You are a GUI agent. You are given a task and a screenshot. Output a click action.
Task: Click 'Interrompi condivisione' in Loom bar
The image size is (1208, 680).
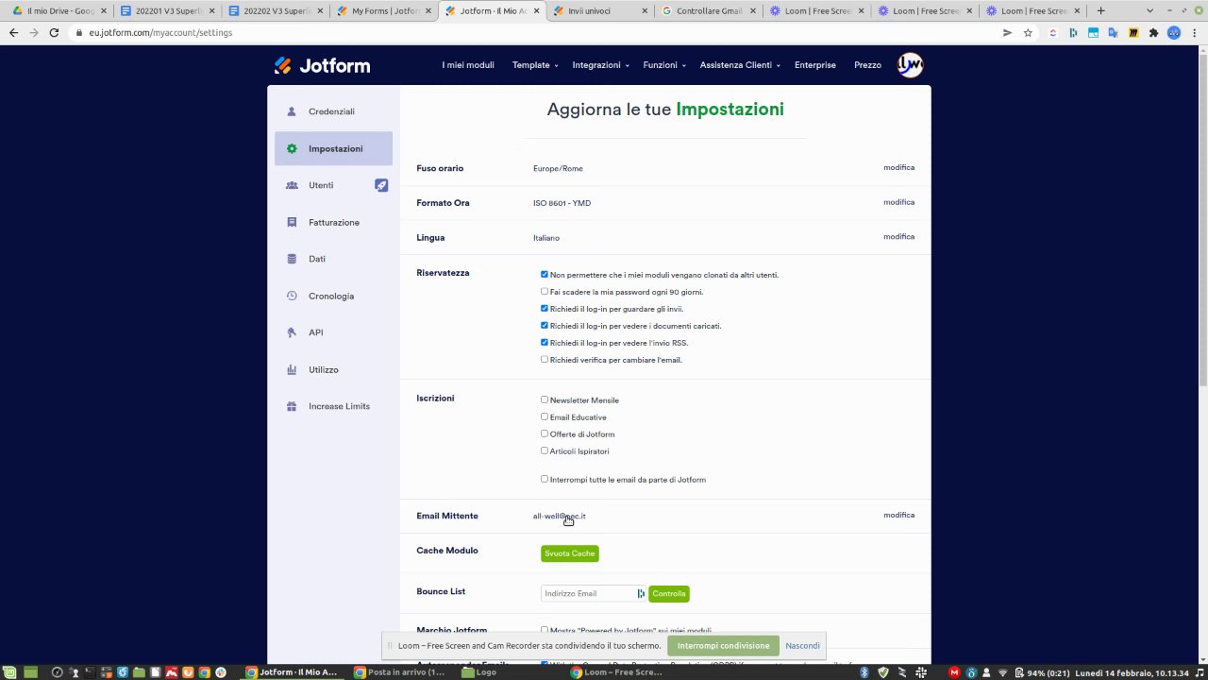[x=723, y=646]
